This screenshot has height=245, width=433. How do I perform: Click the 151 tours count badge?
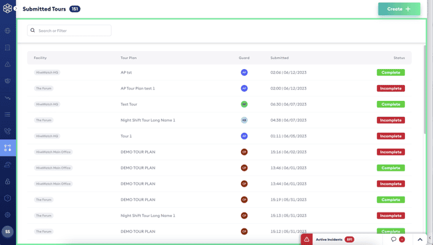(75, 9)
